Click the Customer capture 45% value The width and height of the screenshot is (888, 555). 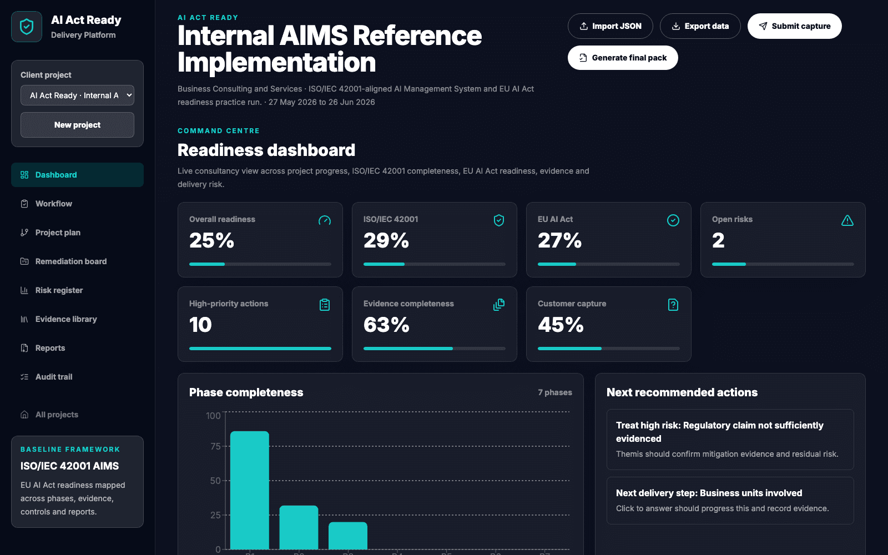pyautogui.click(x=561, y=325)
